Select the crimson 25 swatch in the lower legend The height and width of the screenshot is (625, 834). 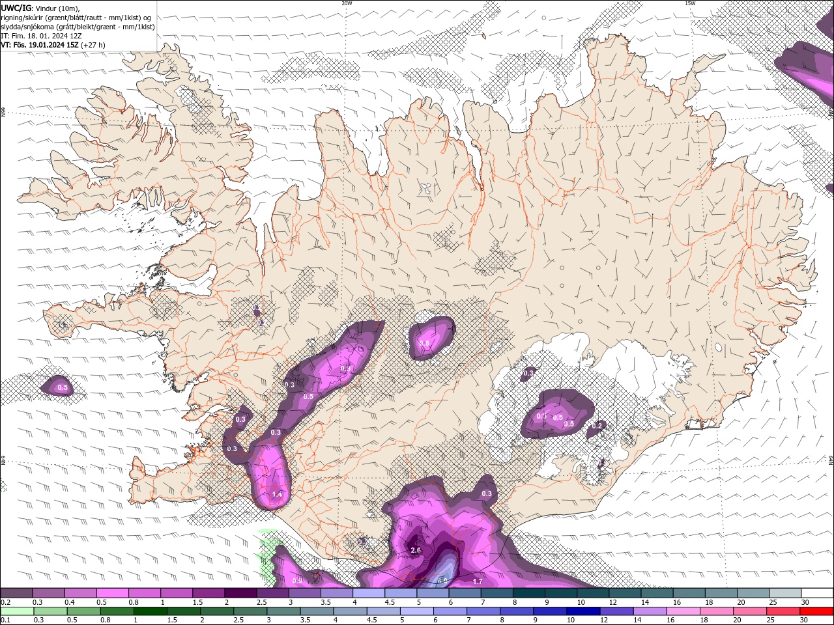coord(783,611)
